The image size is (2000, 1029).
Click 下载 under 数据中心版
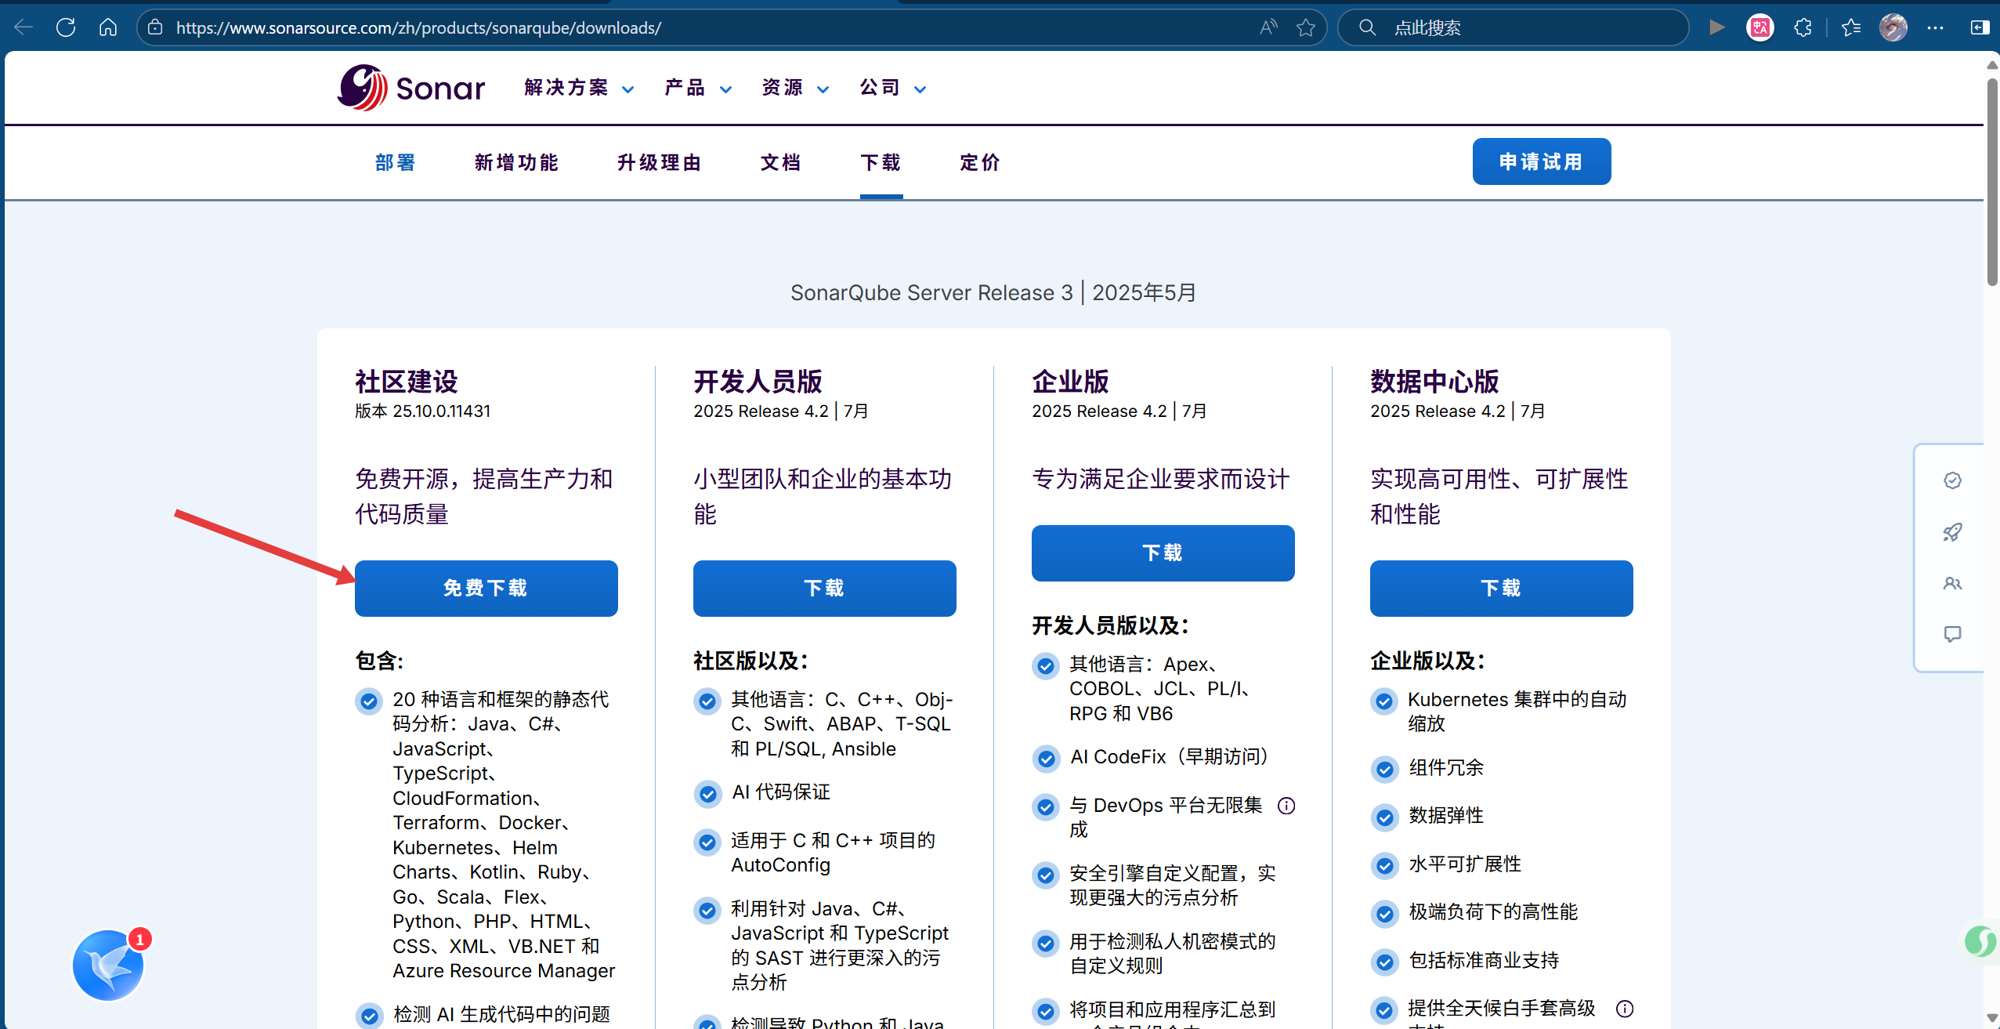[1502, 589]
